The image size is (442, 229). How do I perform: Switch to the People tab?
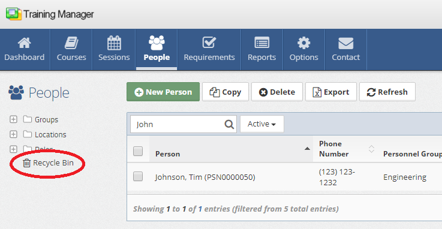(157, 50)
